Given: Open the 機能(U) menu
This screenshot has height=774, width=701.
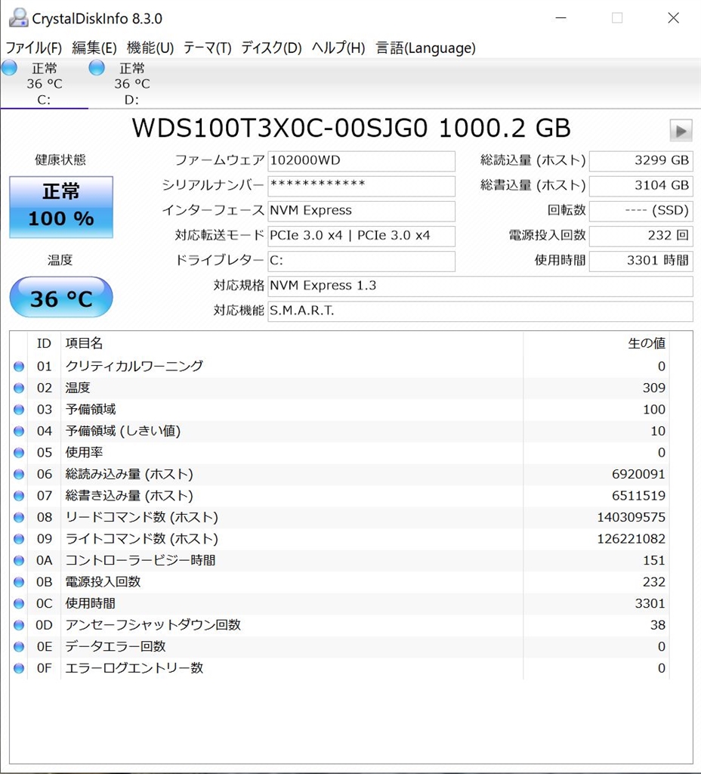Looking at the screenshot, I should point(150,48).
